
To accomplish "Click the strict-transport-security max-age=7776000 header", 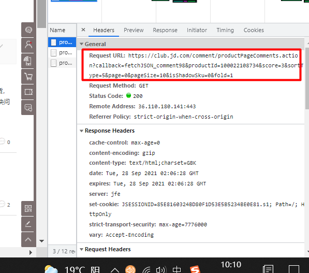I will [148, 224].
